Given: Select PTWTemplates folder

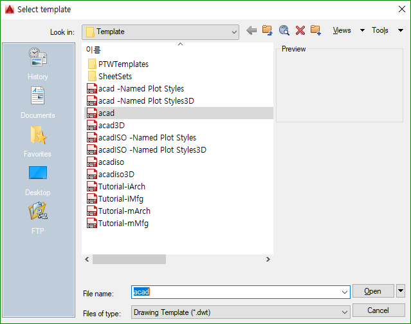Looking at the screenshot, I should [118, 64].
